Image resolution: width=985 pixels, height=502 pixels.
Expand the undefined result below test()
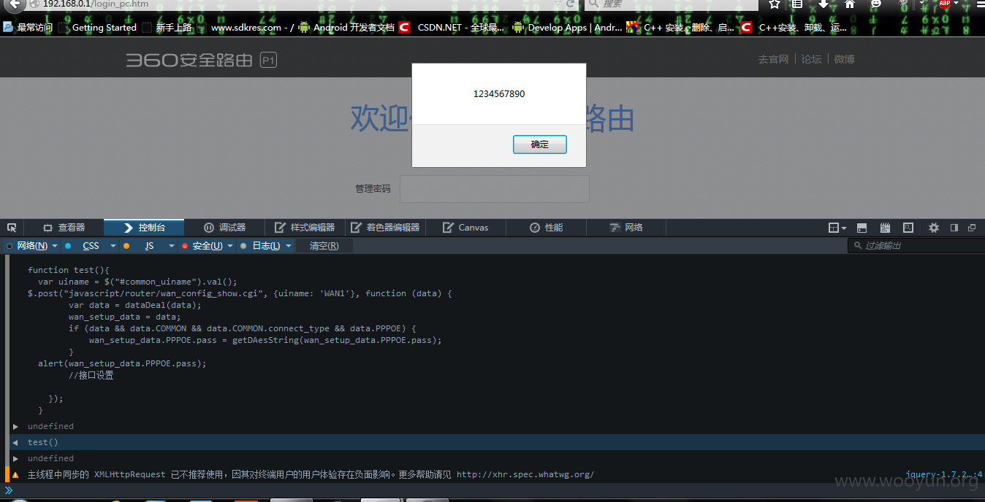point(15,458)
